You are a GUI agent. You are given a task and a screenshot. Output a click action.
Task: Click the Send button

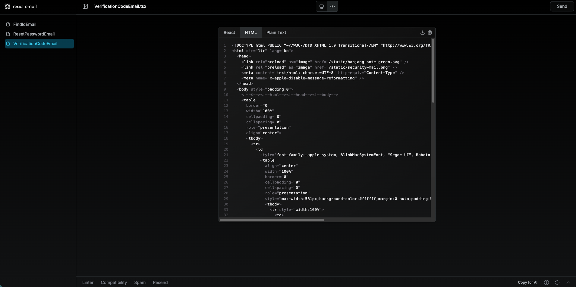562,6
